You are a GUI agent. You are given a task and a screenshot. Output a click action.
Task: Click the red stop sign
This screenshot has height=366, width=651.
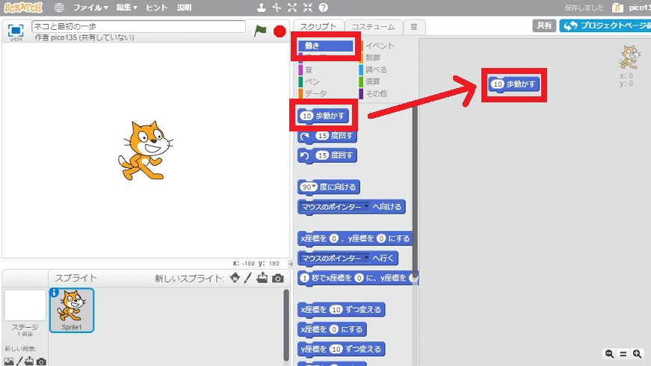coord(280,31)
